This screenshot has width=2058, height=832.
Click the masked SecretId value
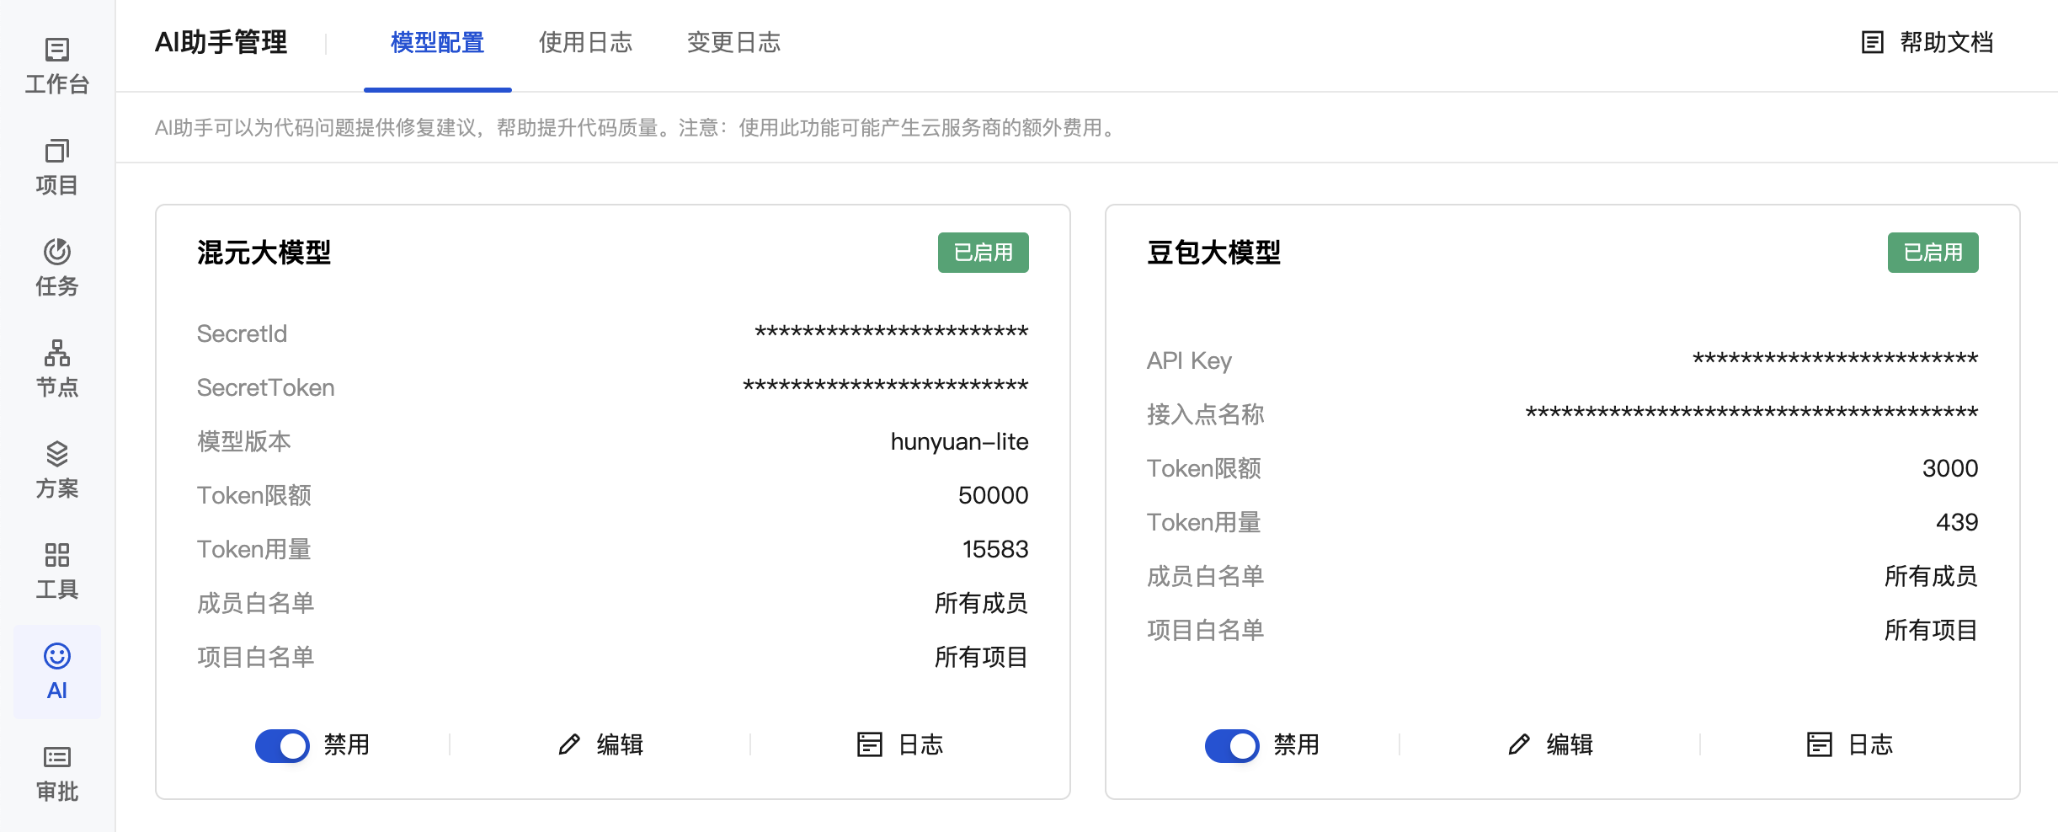tap(892, 332)
